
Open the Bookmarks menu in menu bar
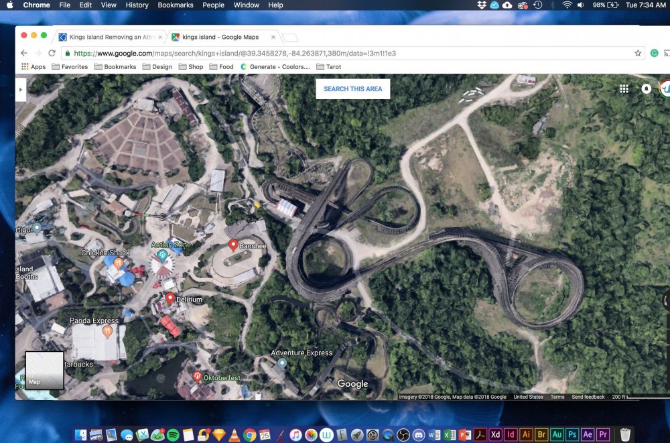pyautogui.click(x=175, y=5)
